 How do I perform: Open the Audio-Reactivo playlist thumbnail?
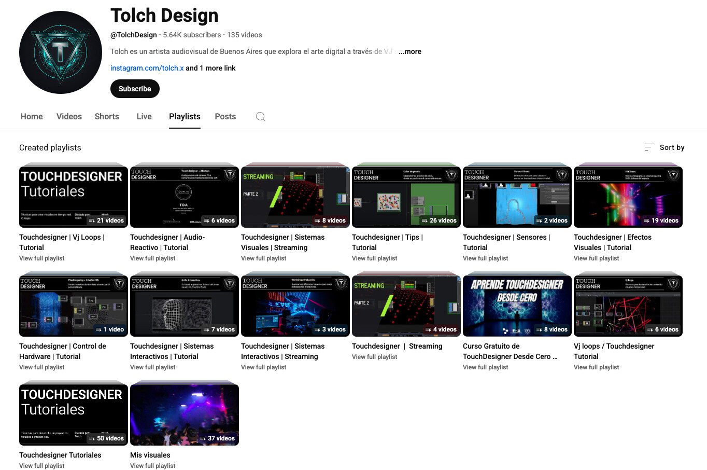tap(185, 197)
